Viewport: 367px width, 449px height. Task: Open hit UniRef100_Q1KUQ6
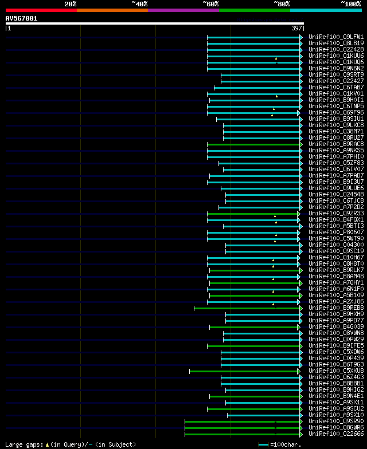pos(336,62)
